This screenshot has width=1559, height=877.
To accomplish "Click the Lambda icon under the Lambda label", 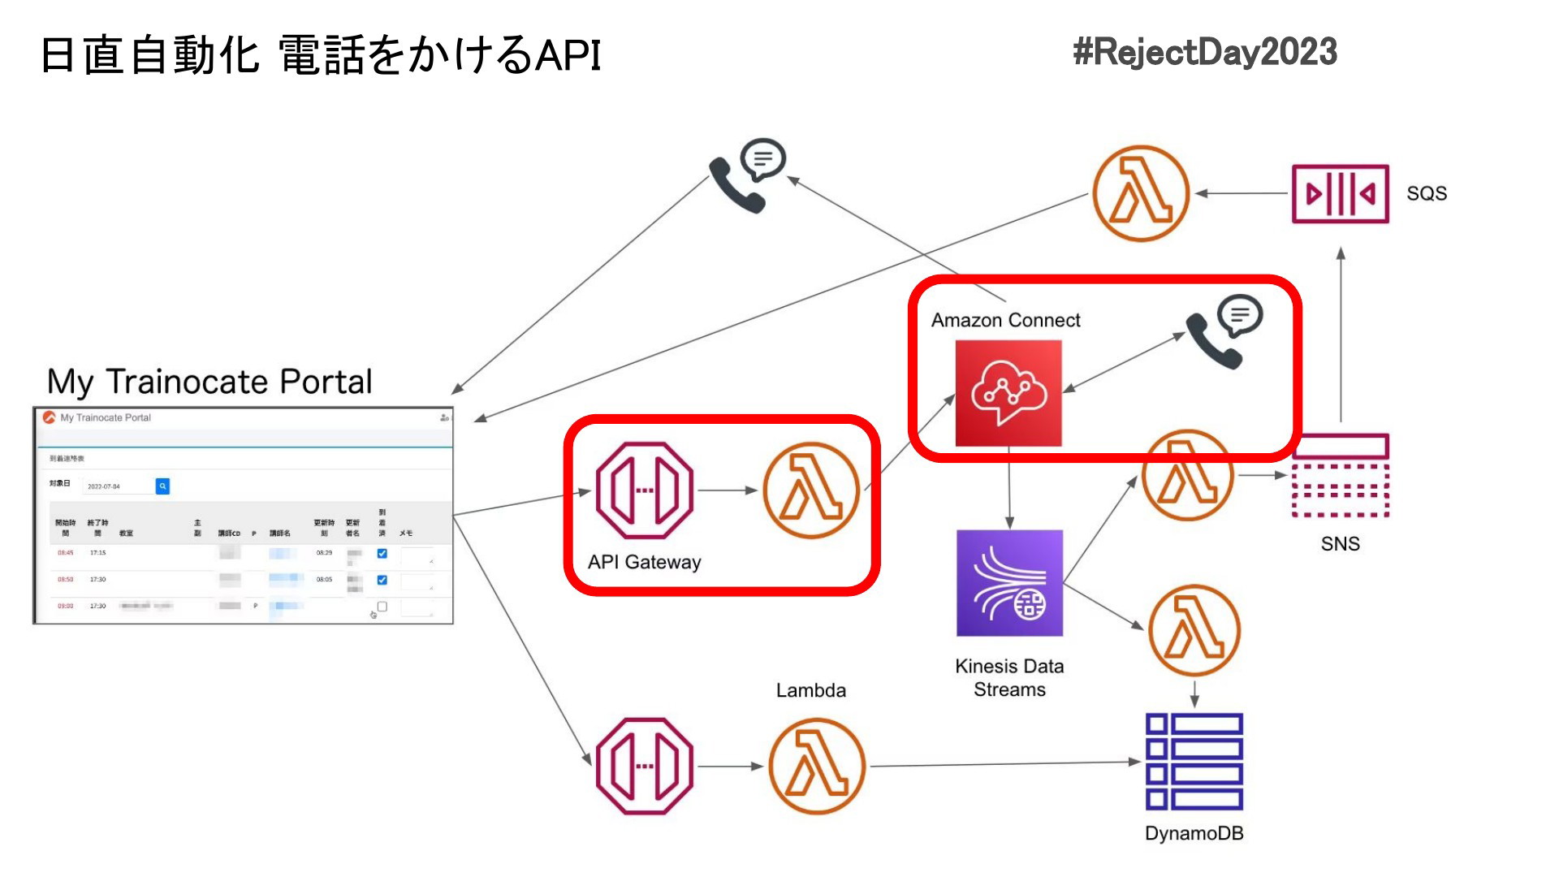I will 817,766.
